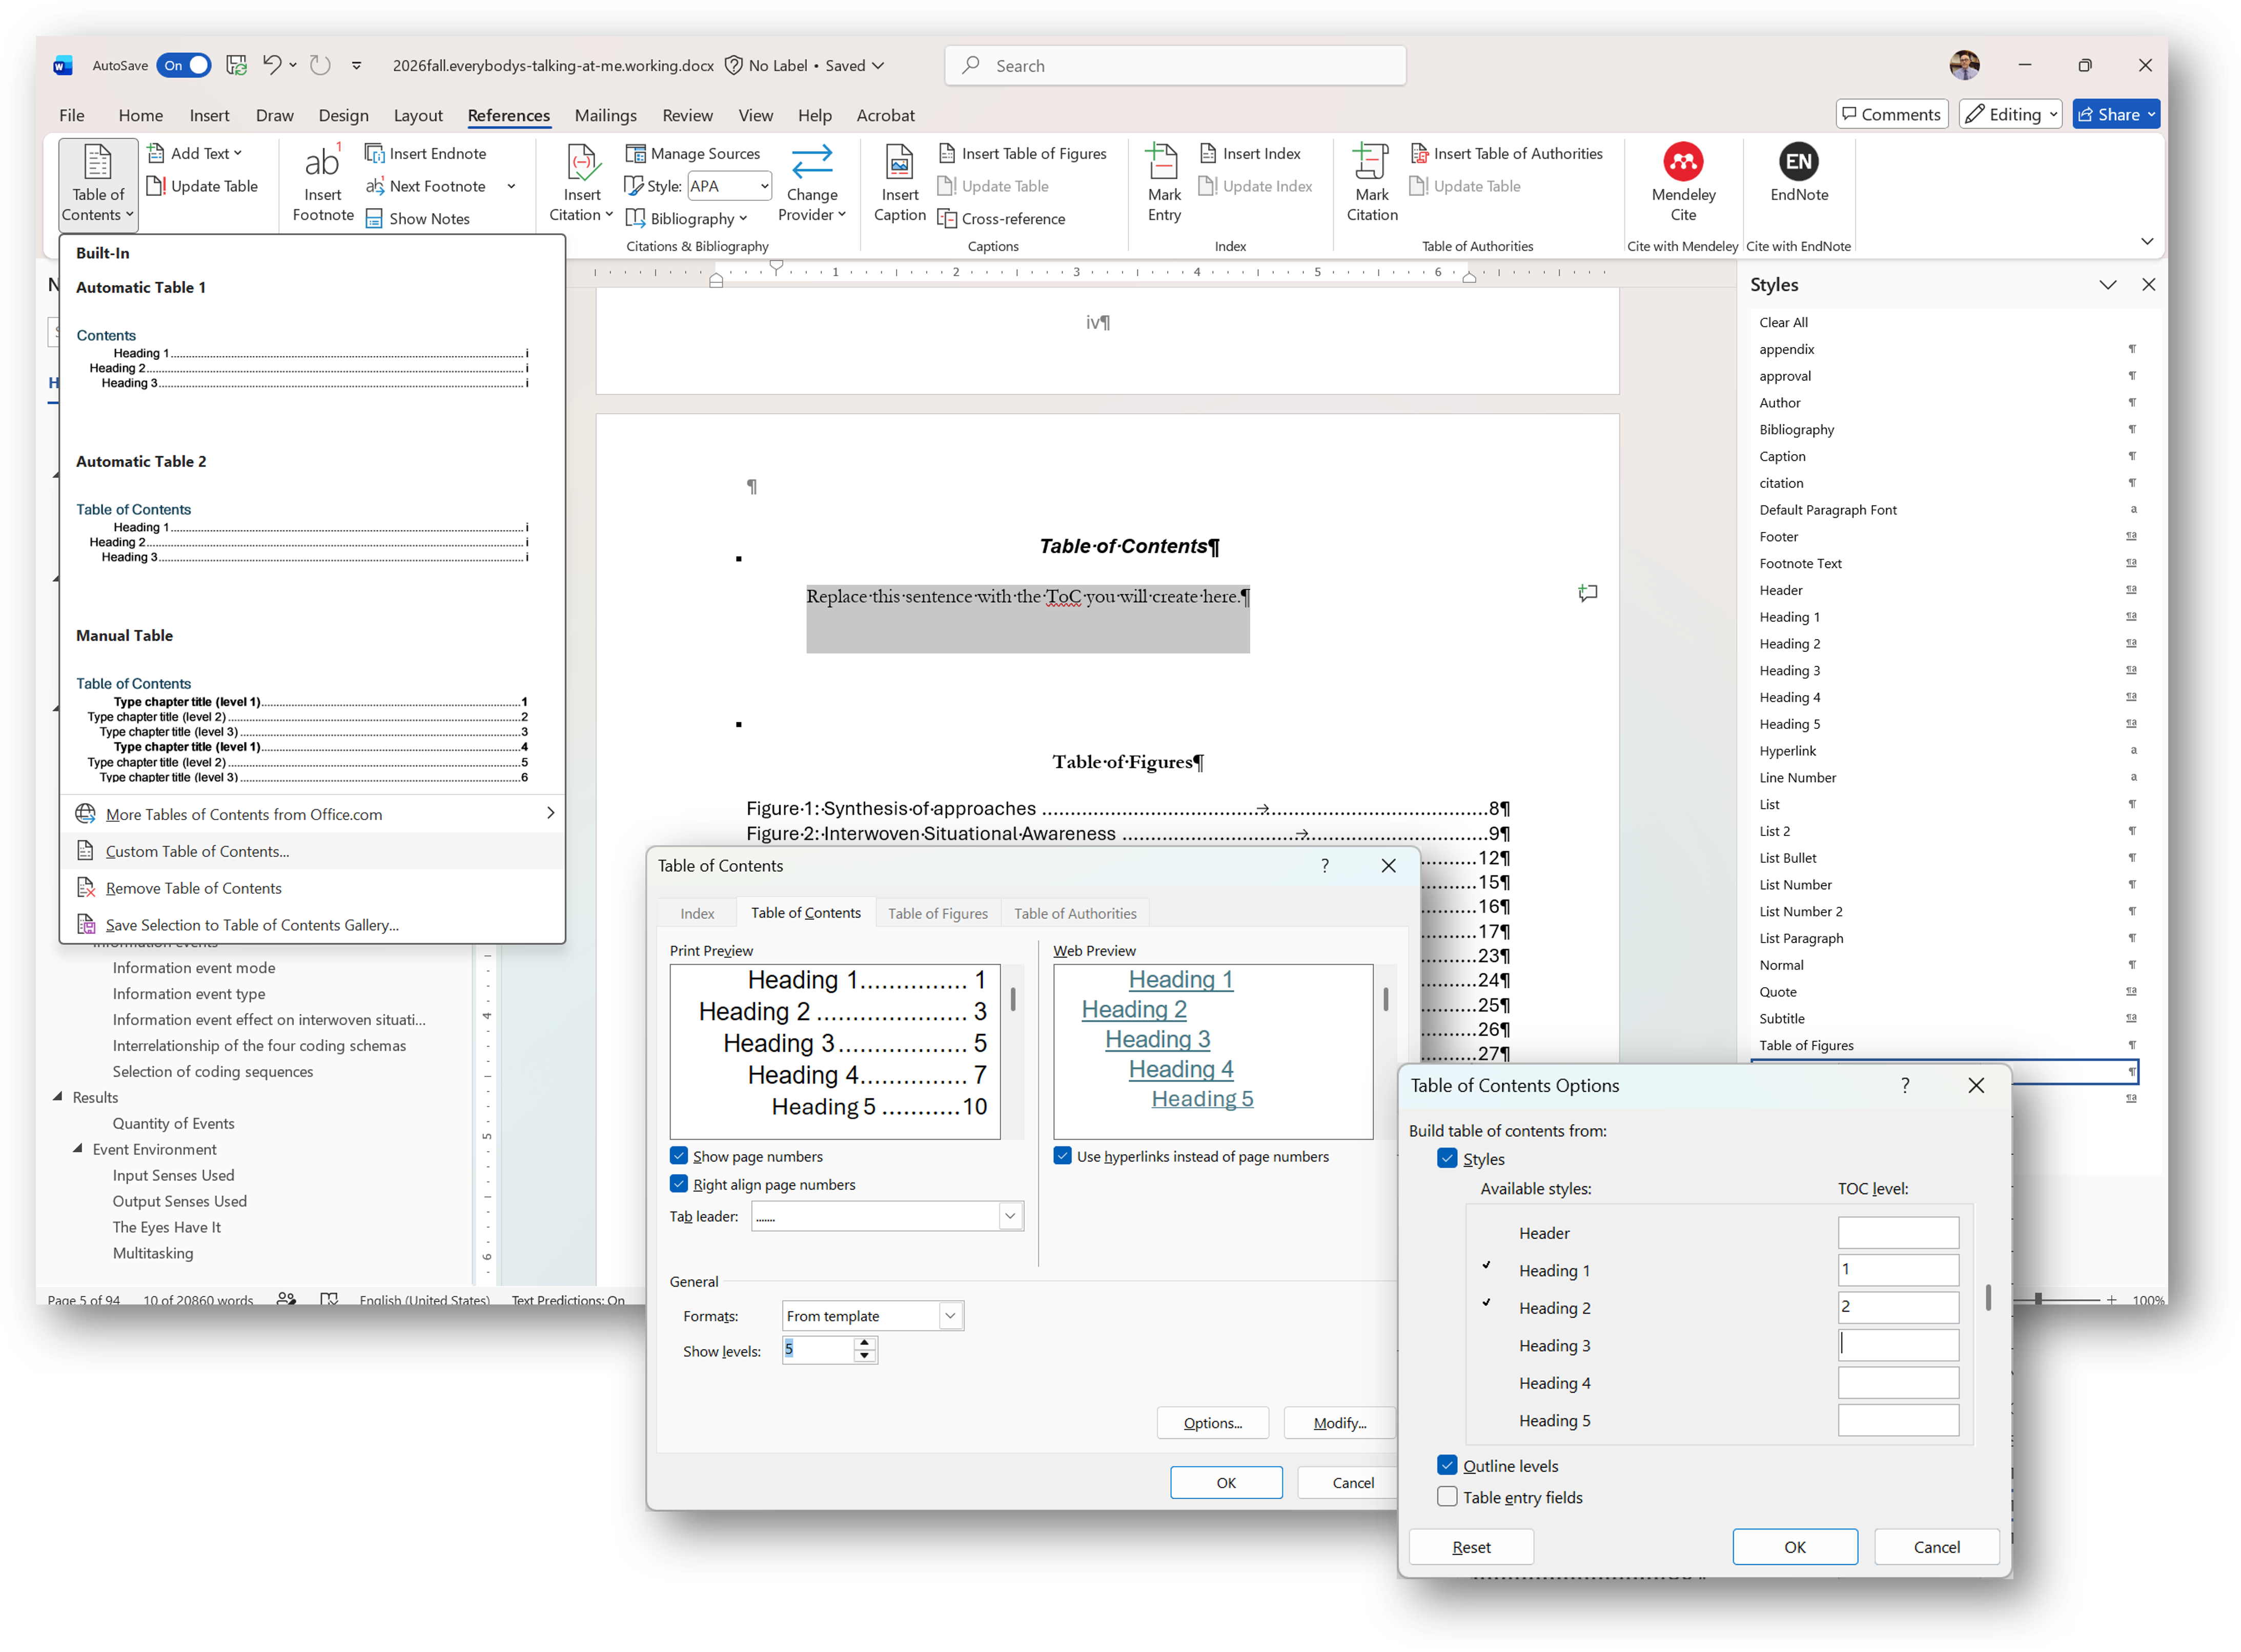
Task: Click Insert Table of Authorities
Action: coord(1507,153)
